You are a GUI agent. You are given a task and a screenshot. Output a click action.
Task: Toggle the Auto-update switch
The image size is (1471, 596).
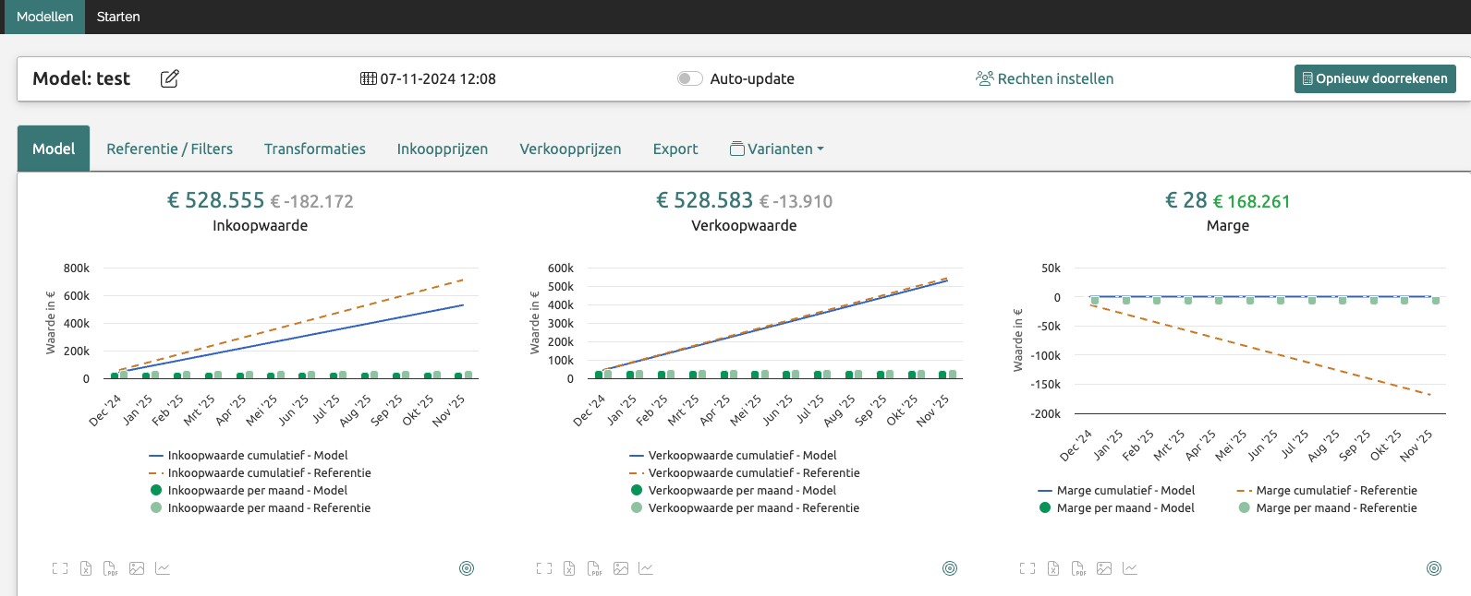pyautogui.click(x=689, y=78)
